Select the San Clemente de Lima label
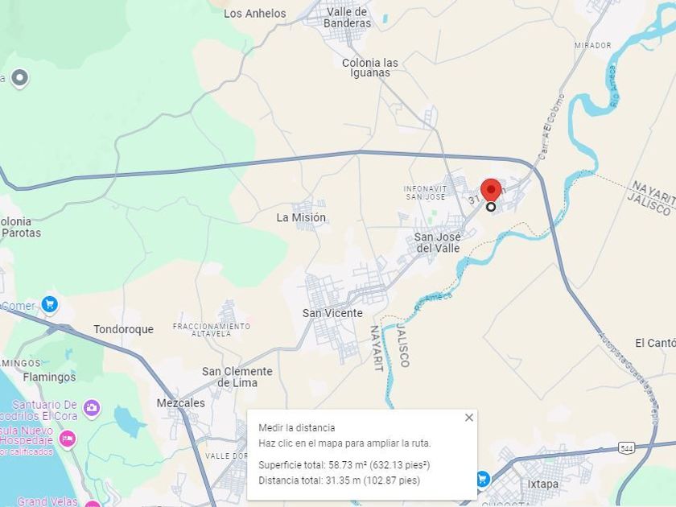 pyautogui.click(x=237, y=377)
